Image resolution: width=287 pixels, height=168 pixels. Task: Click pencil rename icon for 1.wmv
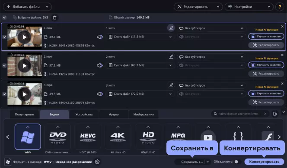coord(171,28)
